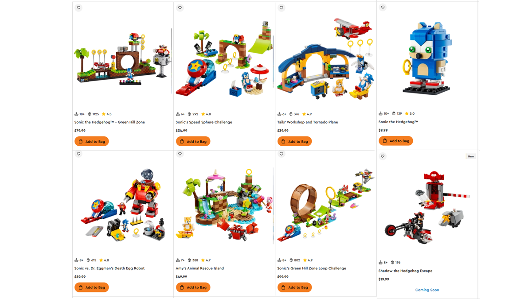Screen dimensions: 532x299
Task: Click the 4.9 star rating on Loop Challenge
Action: pos(308,260)
